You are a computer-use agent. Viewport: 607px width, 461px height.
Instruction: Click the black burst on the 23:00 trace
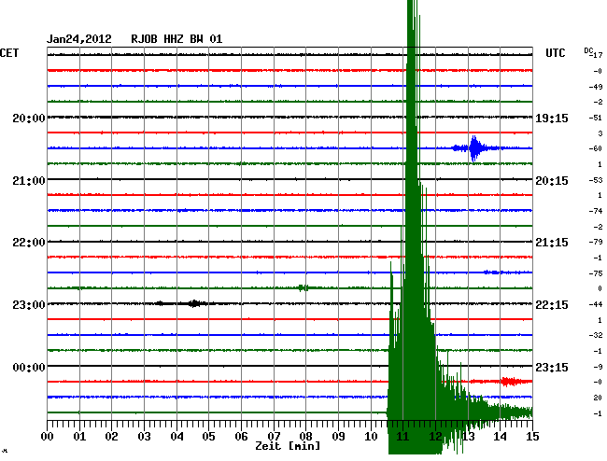coord(193,303)
